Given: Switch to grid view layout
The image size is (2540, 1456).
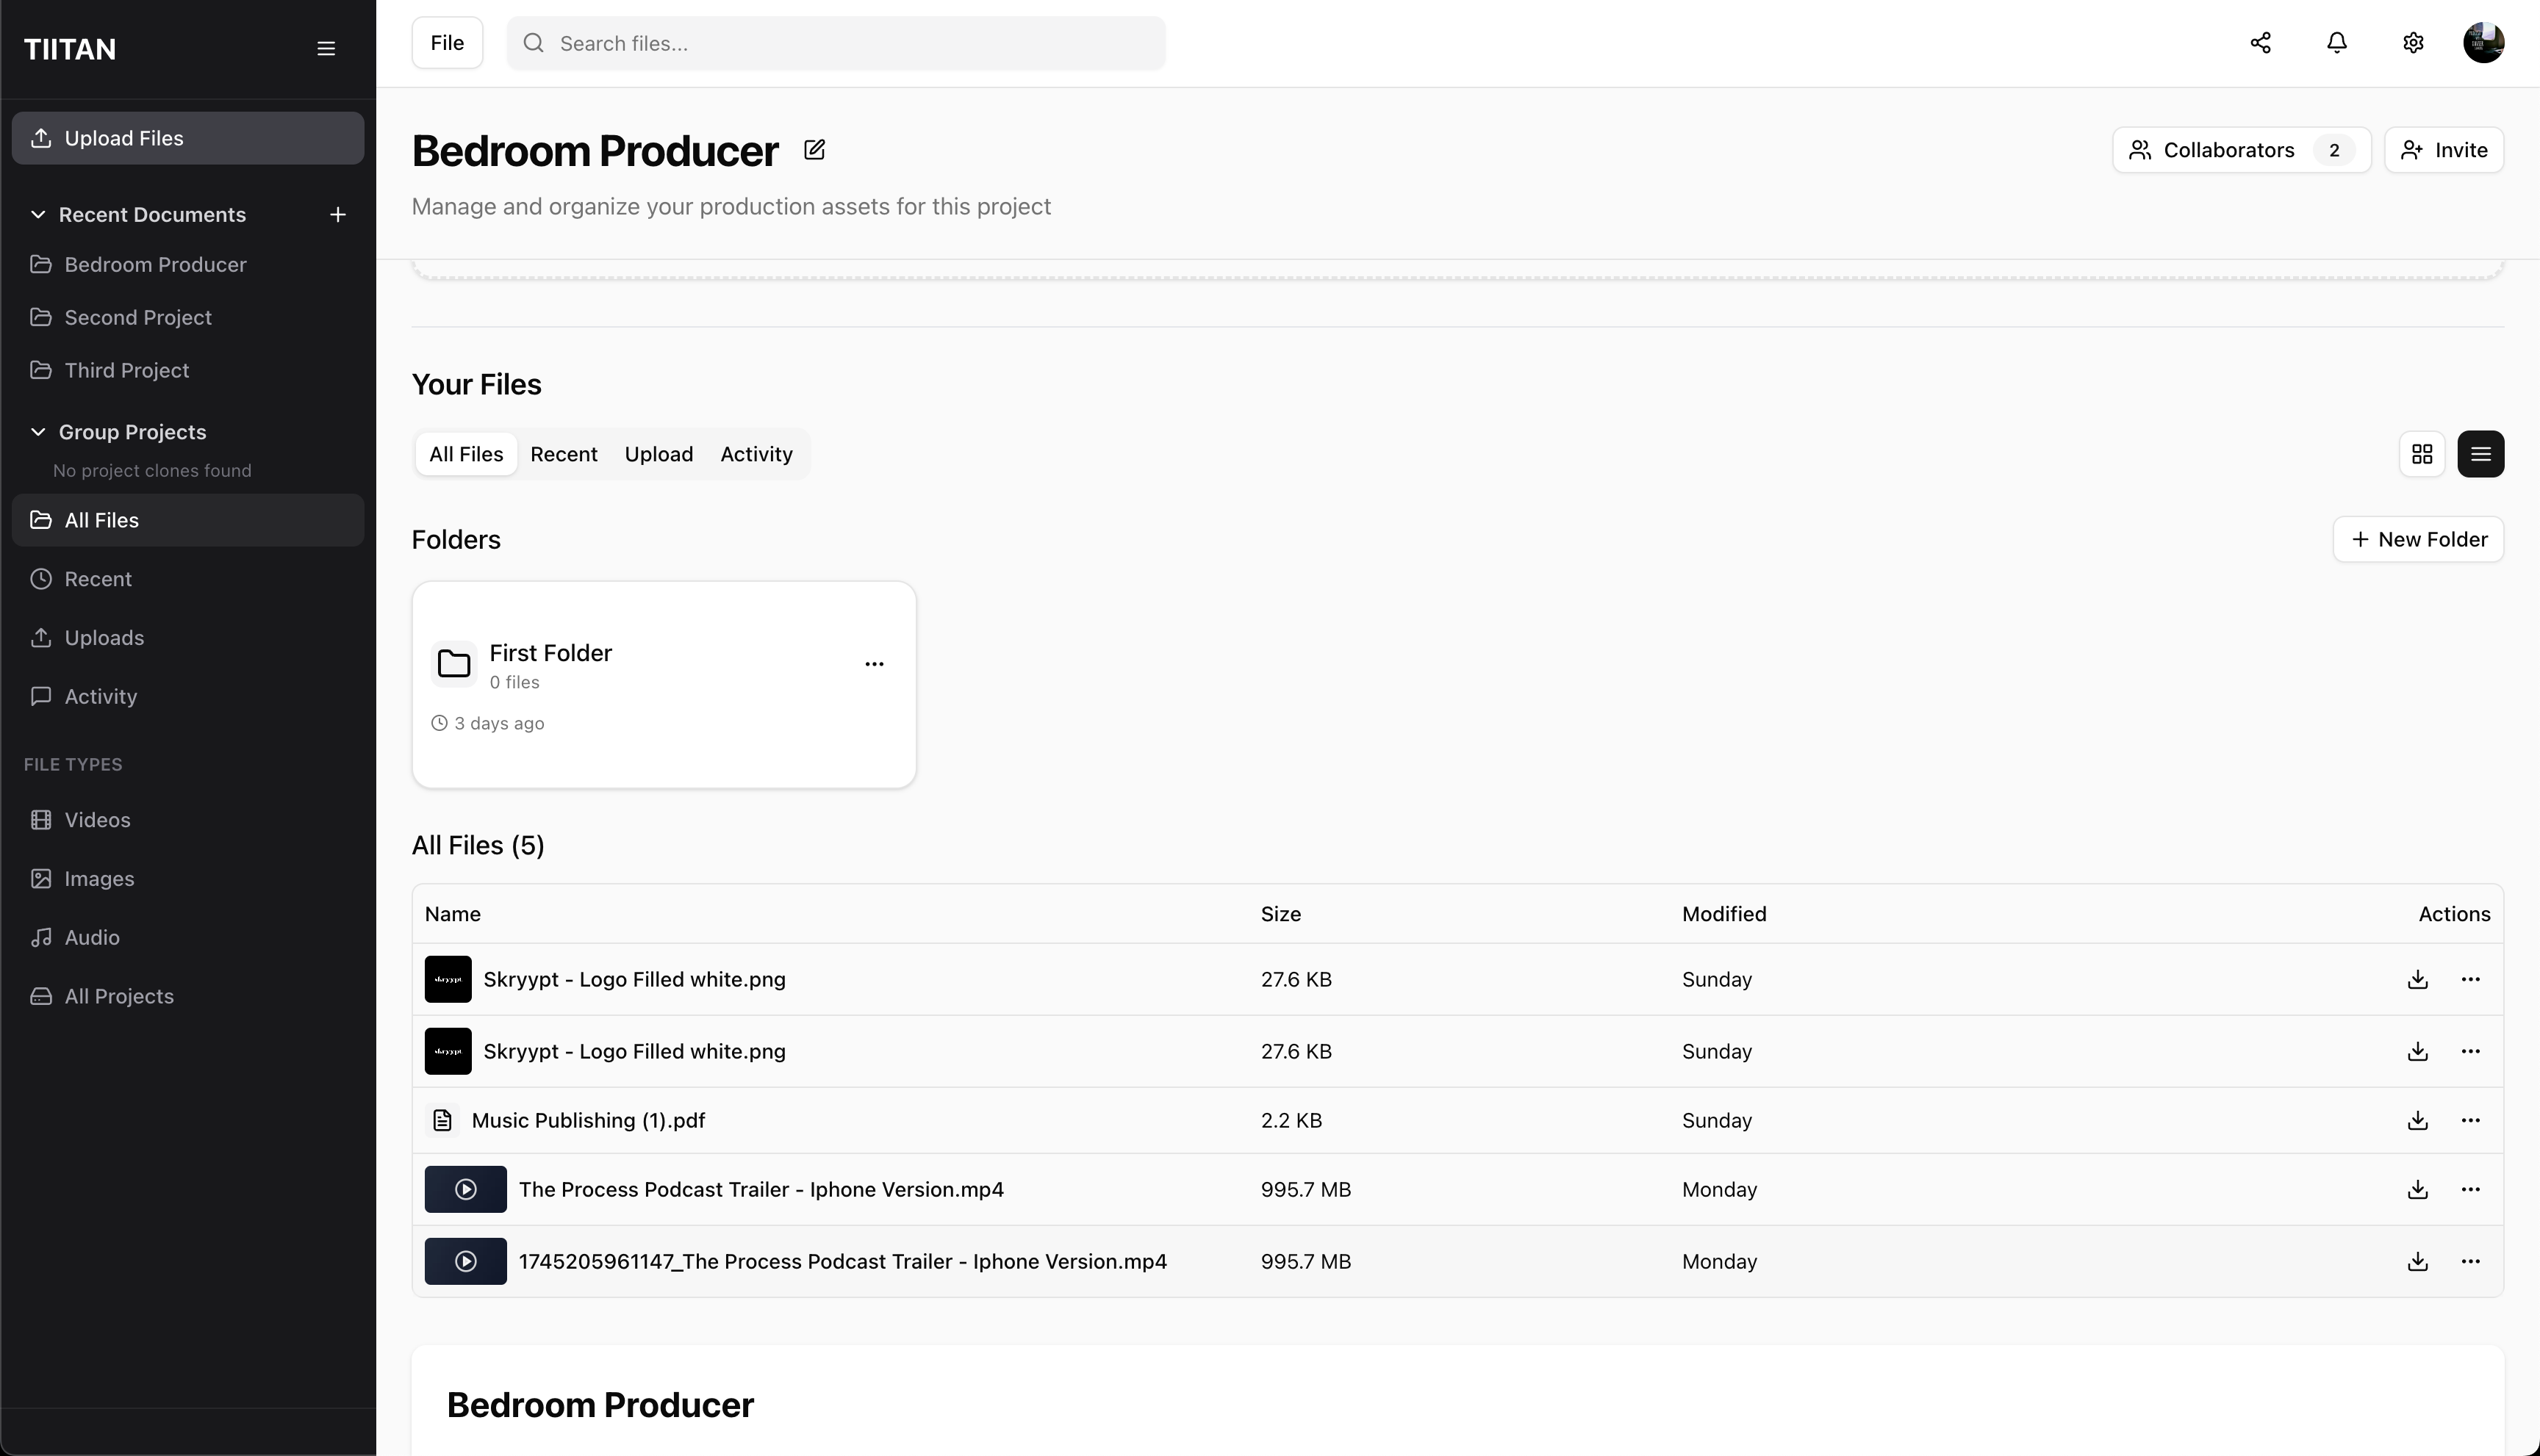Looking at the screenshot, I should (2421, 454).
